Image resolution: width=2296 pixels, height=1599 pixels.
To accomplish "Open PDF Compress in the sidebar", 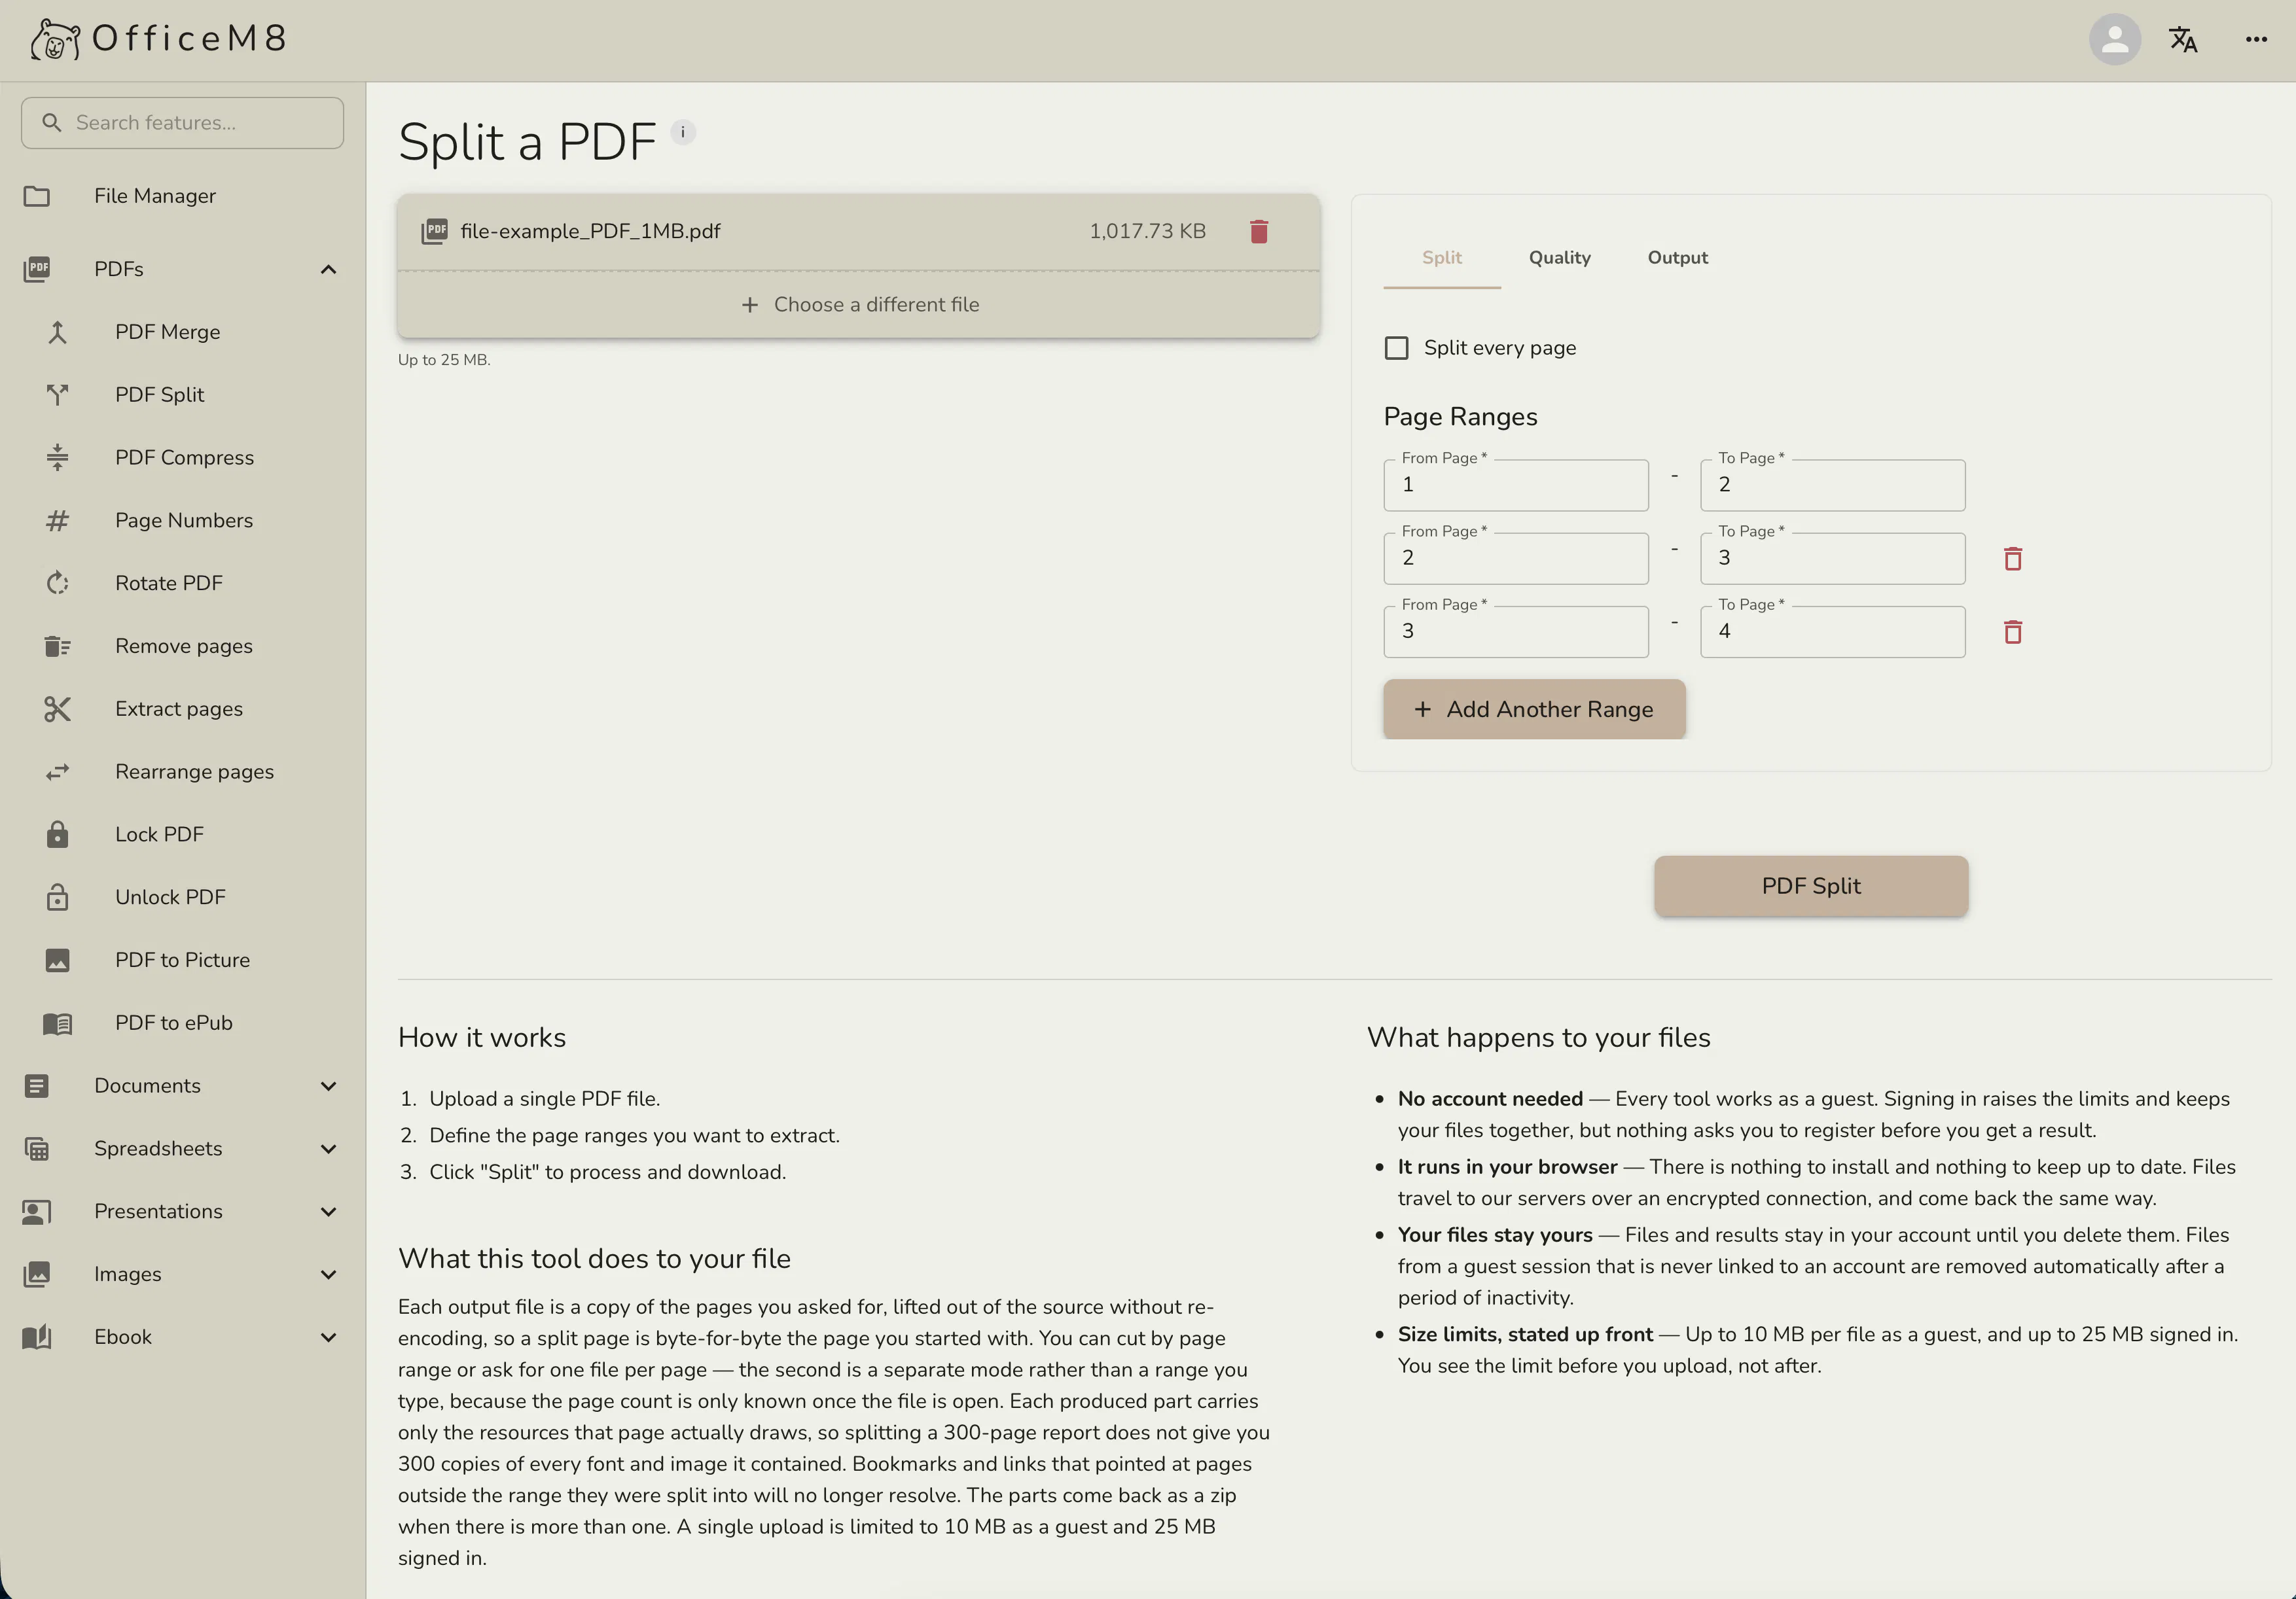I will point(183,458).
